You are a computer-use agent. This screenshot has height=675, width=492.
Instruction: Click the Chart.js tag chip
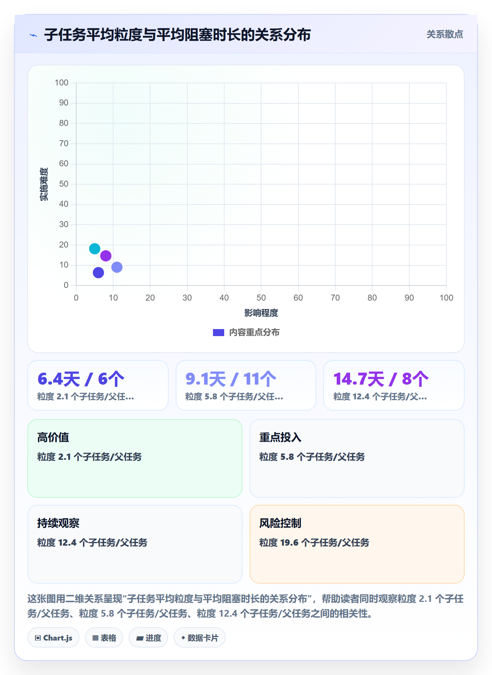point(53,637)
